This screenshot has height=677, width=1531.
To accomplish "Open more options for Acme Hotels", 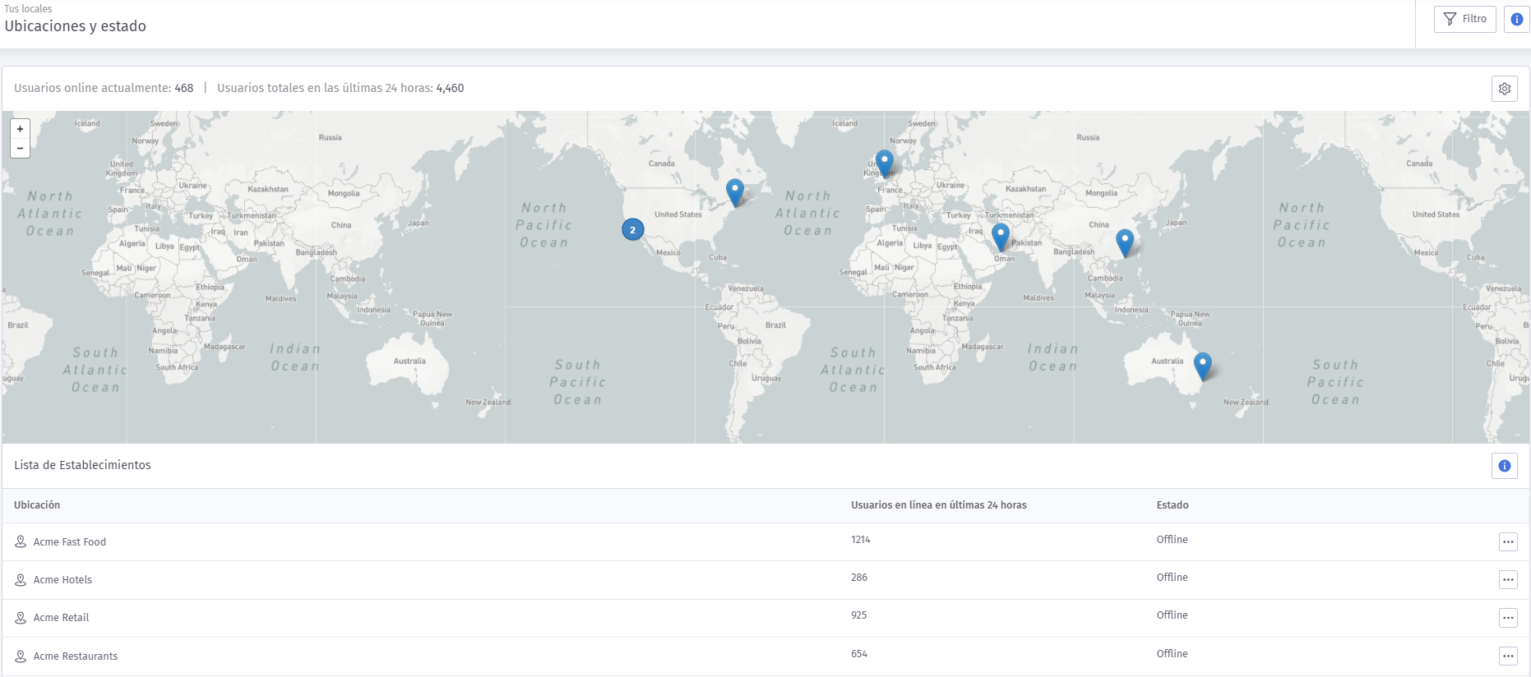I will (x=1508, y=580).
